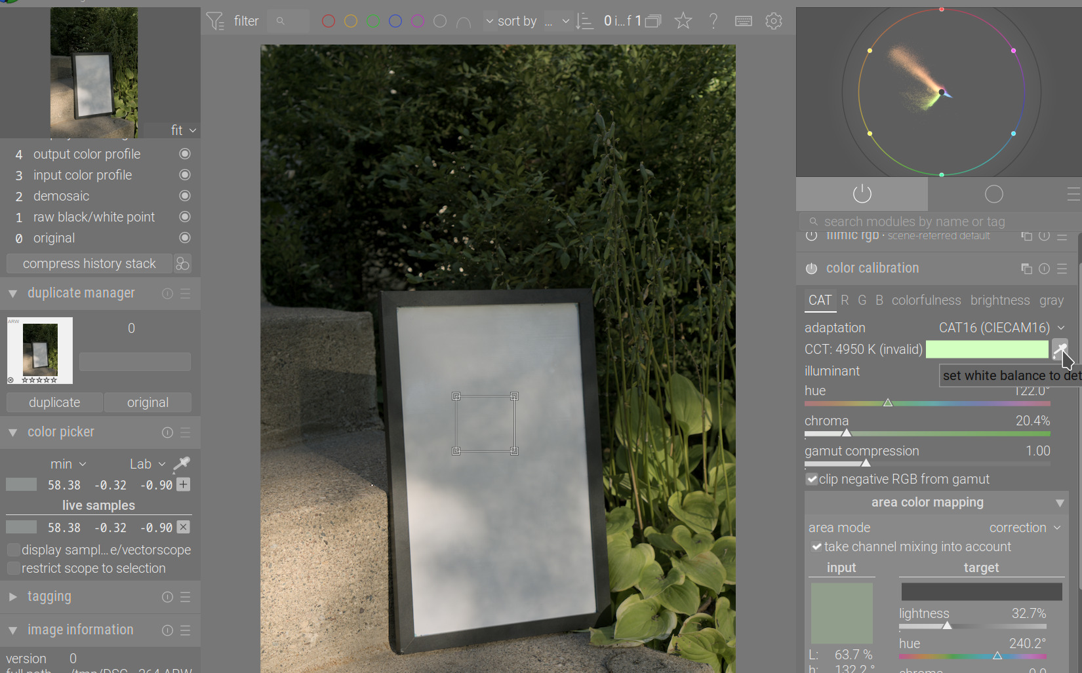Click the white balance picker next to CCT

click(1060, 349)
